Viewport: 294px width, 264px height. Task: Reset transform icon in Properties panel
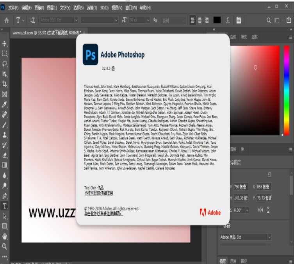pyautogui.click(x=269, y=175)
